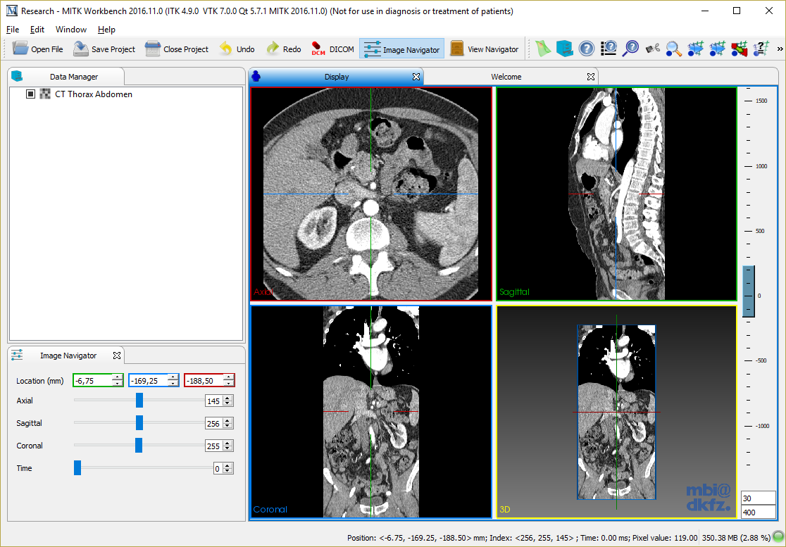Decrease the Sagittal slice stepper value

227,426
